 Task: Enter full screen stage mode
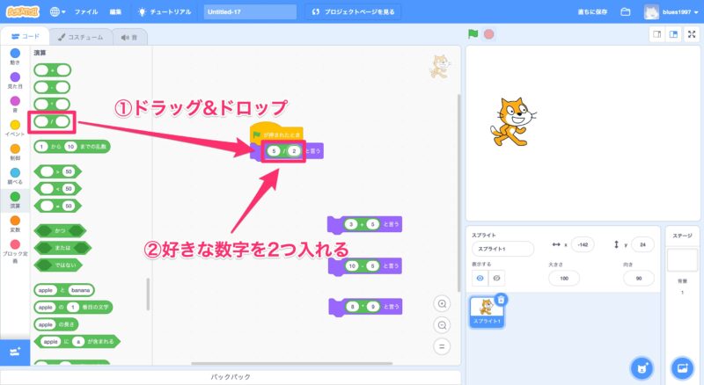(x=691, y=34)
